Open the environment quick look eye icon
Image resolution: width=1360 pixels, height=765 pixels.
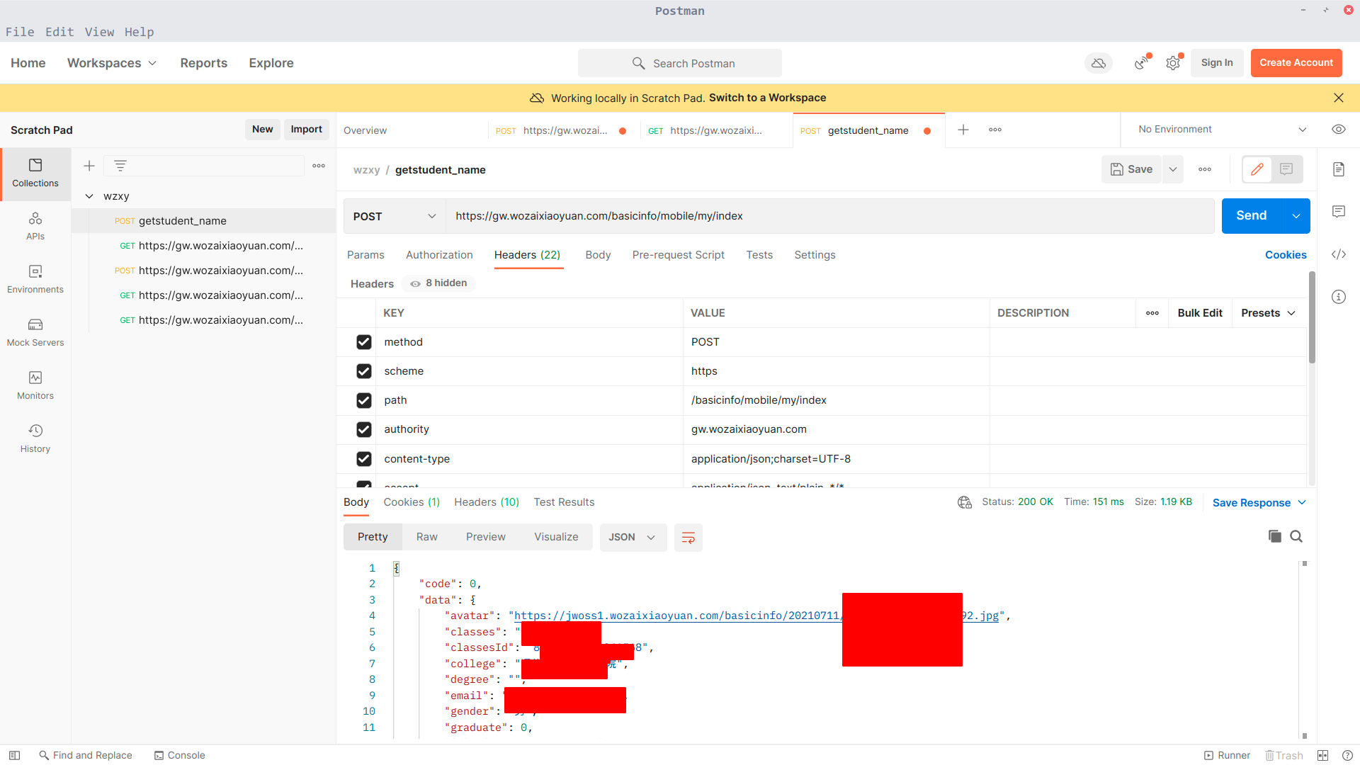pos(1338,129)
